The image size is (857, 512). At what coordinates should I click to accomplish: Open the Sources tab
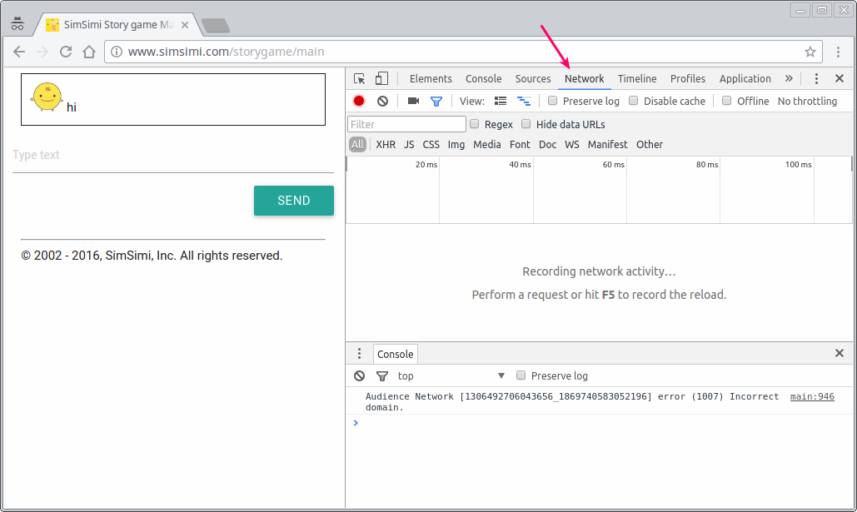[x=533, y=79]
